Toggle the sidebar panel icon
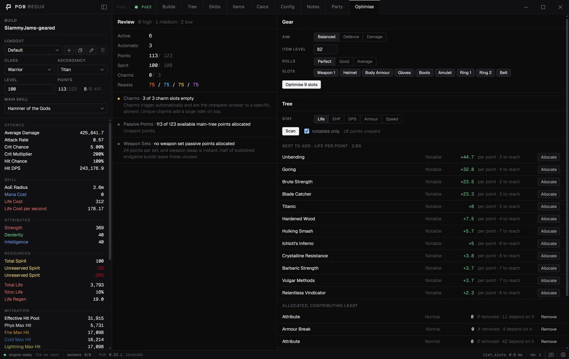The height and width of the screenshot is (359, 569). point(104,7)
